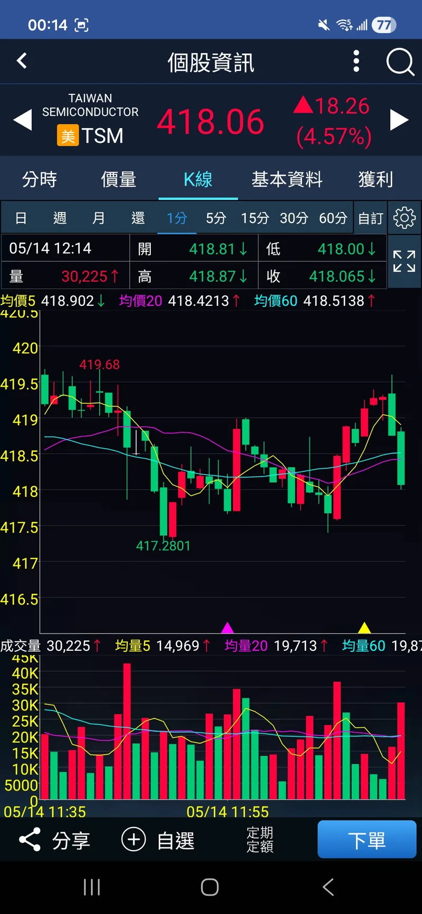Go to previous stock with left triangle
The width and height of the screenshot is (422, 914).
23,120
